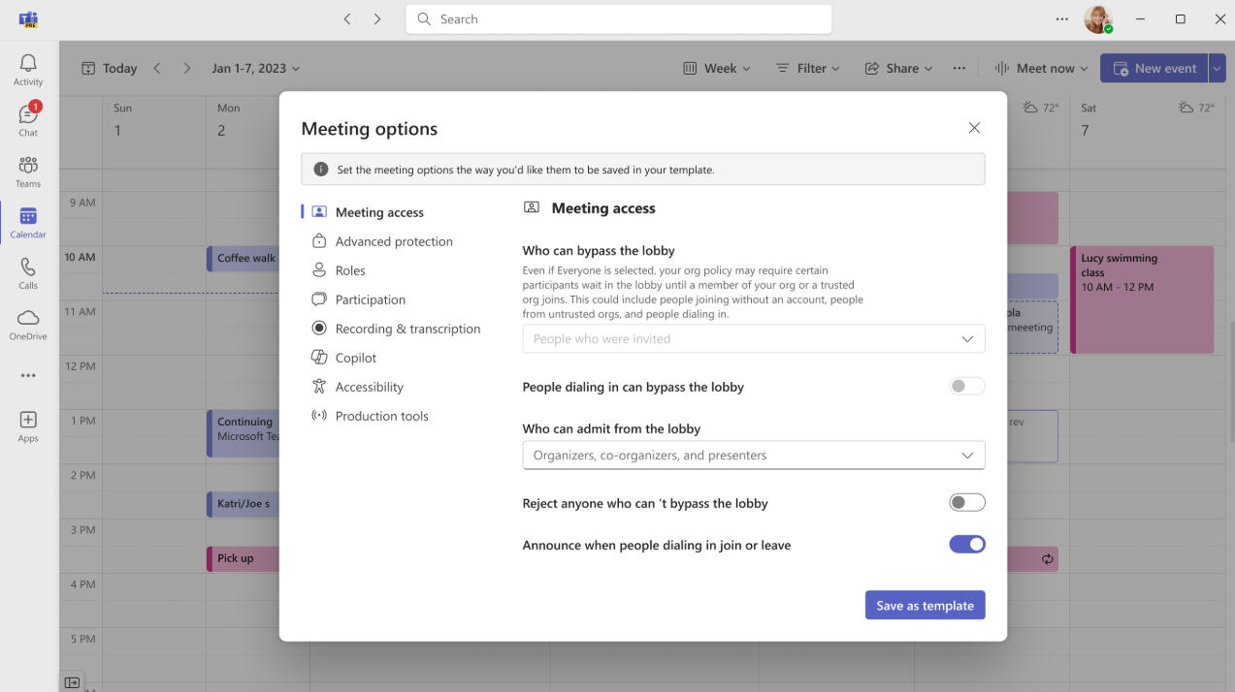Open the Accessibility section
The height and width of the screenshot is (692, 1235).
pos(369,387)
